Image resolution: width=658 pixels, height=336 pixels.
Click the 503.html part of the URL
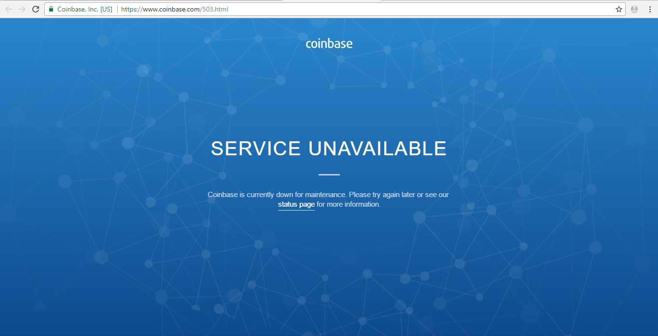[214, 9]
